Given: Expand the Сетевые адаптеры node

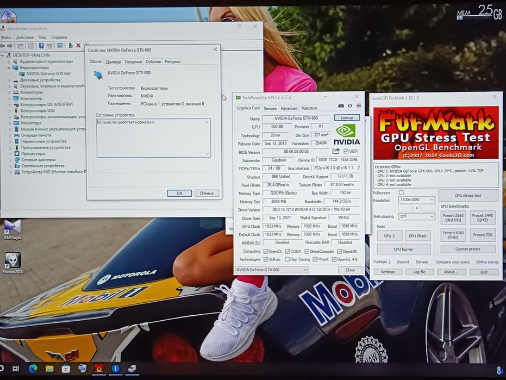Looking at the screenshot, I should click(x=10, y=160).
